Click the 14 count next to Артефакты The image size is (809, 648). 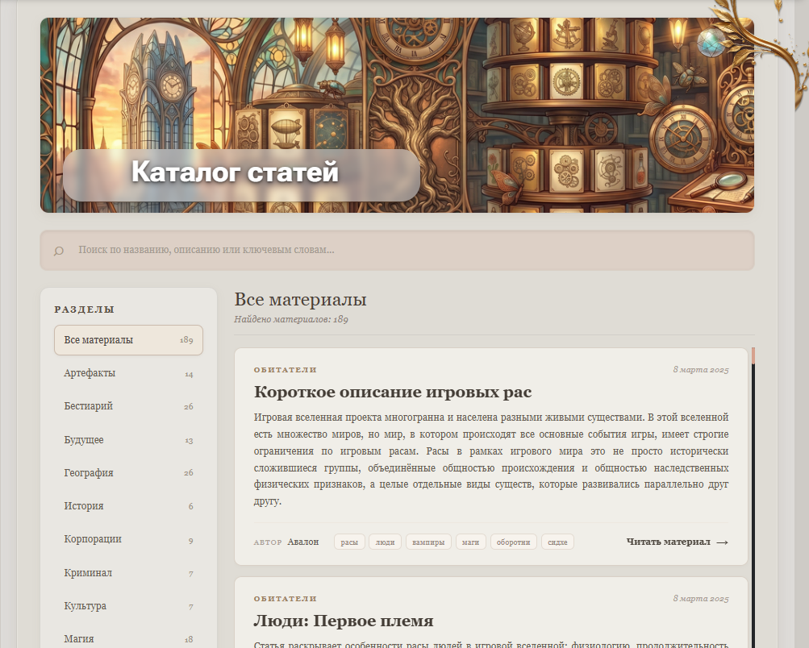[189, 374]
